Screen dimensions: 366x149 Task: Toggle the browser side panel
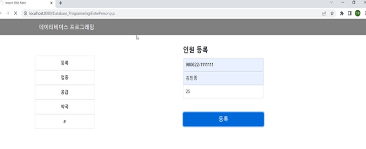[350, 14]
